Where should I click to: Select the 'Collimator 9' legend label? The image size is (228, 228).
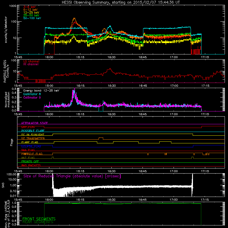(x=32, y=97)
